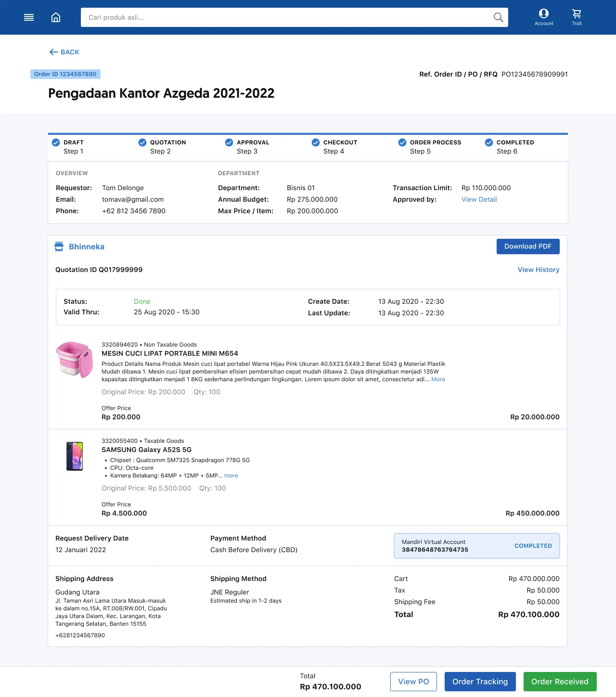The height and width of the screenshot is (697, 616).
Task: Go to home via house icon
Action: pyautogui.click(x=56, y=17)
